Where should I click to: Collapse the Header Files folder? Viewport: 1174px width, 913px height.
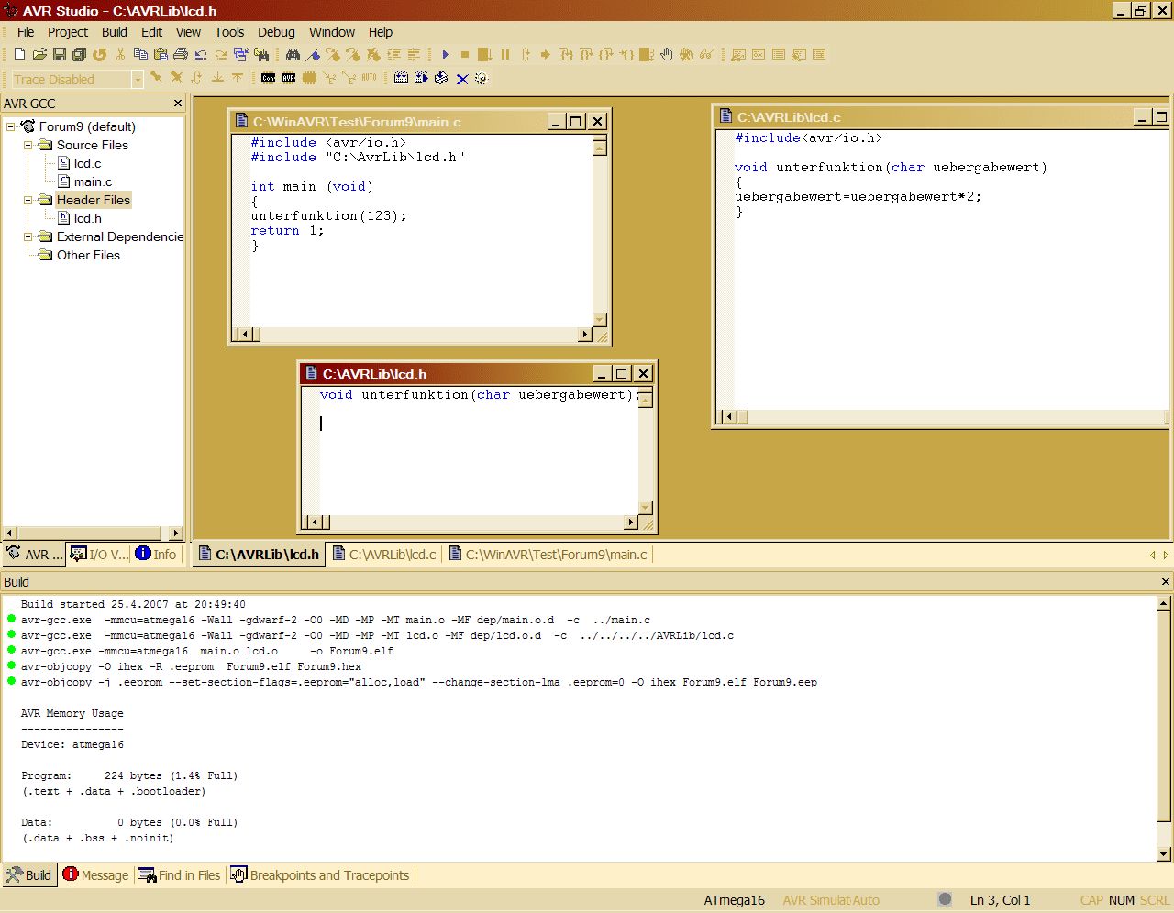pos(28,200)
